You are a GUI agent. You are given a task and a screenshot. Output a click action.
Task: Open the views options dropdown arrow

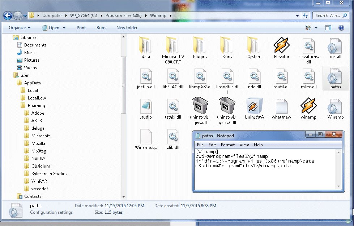coord(316,28)
